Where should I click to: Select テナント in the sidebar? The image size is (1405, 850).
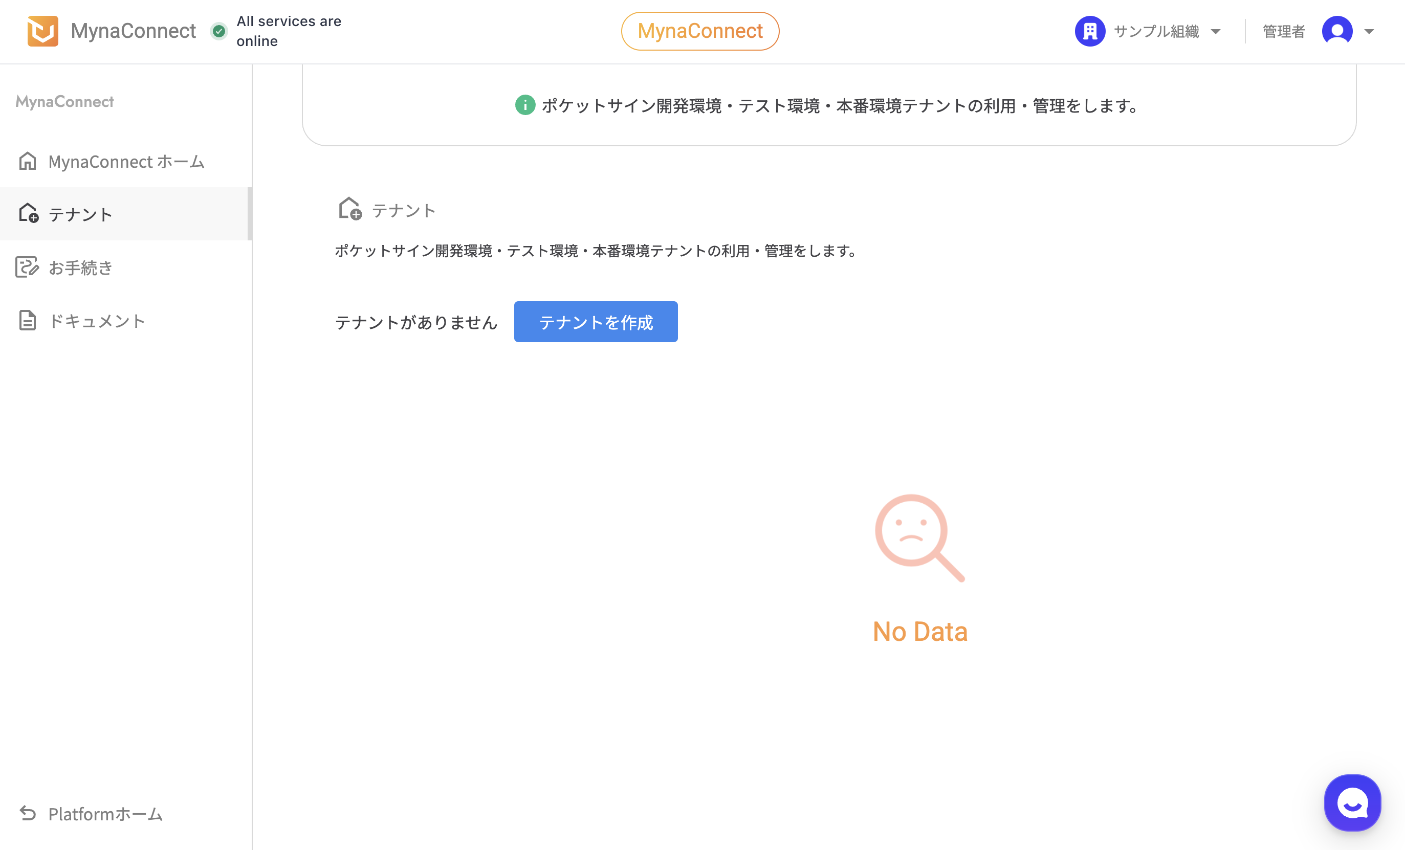(125, 214)
